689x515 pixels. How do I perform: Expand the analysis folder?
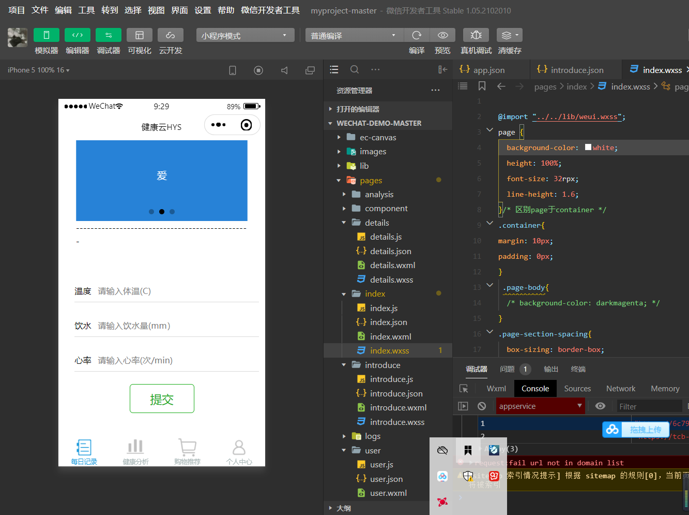[388, 194]
